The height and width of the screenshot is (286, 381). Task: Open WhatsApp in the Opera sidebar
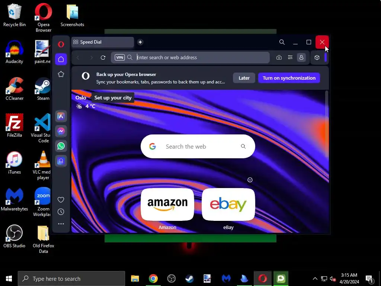coord(61,146)
